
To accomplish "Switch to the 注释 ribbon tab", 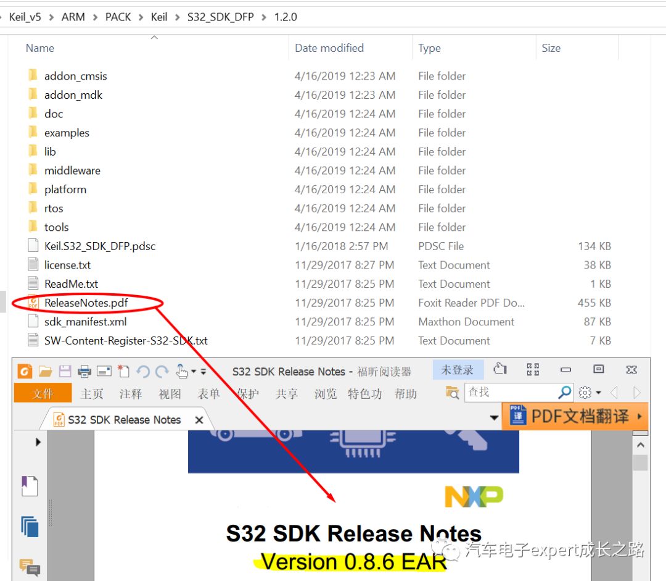I will (130, 394).
